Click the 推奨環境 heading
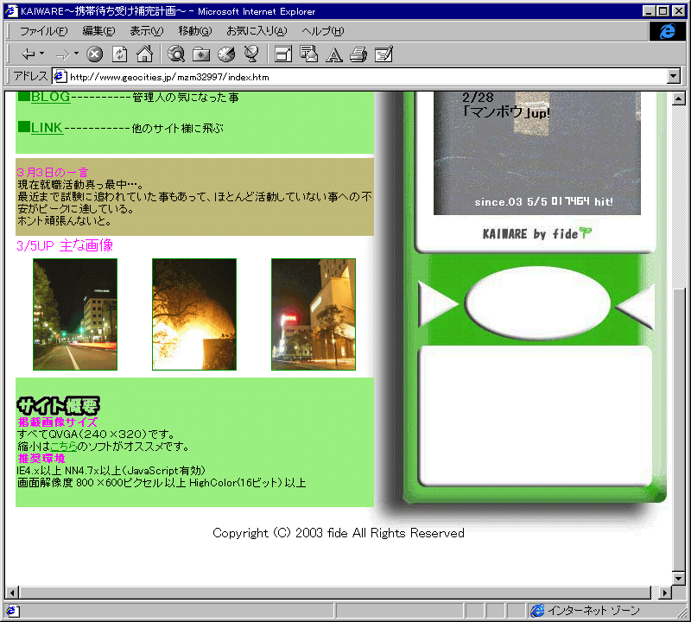The height and width of the screenshot is (622, 691). 41,459
